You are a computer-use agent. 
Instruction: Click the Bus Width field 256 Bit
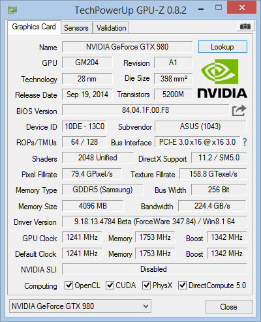click(x=219, y=190)
